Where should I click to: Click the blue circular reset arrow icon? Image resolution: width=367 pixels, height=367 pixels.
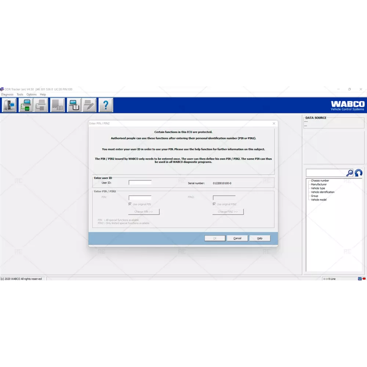[359, 173]
